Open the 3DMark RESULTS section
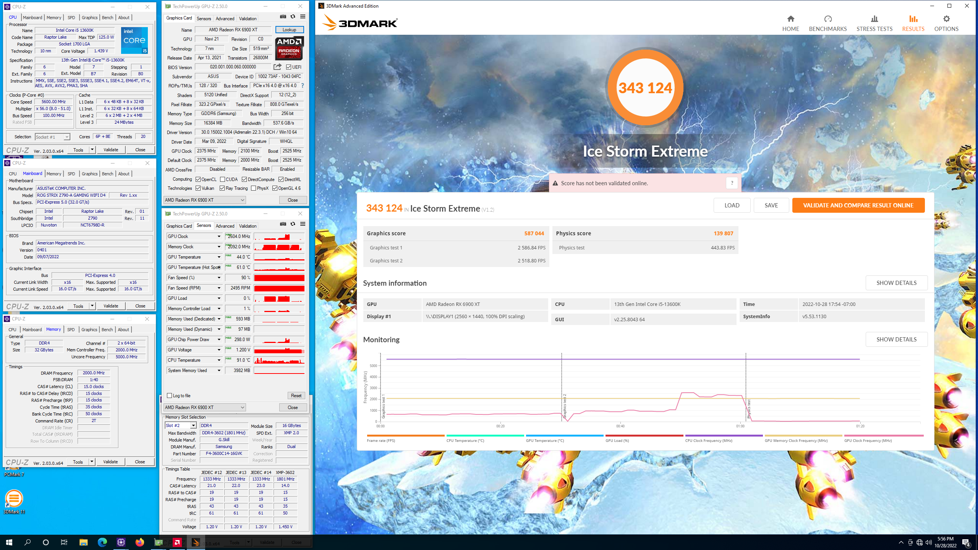The height and width of the screenshot is (550, 978). [x=913, y=23]
